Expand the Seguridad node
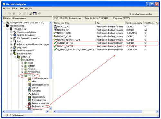 tap(11, 48)
